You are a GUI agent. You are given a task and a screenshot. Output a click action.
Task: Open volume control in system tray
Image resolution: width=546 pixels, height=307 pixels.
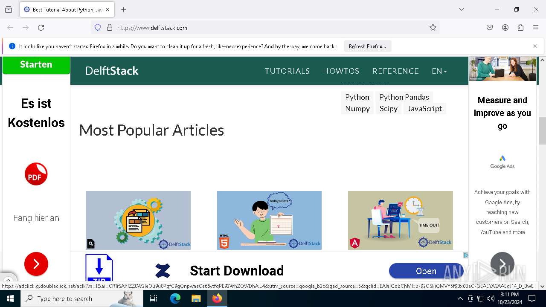click(x=491, y=298)
